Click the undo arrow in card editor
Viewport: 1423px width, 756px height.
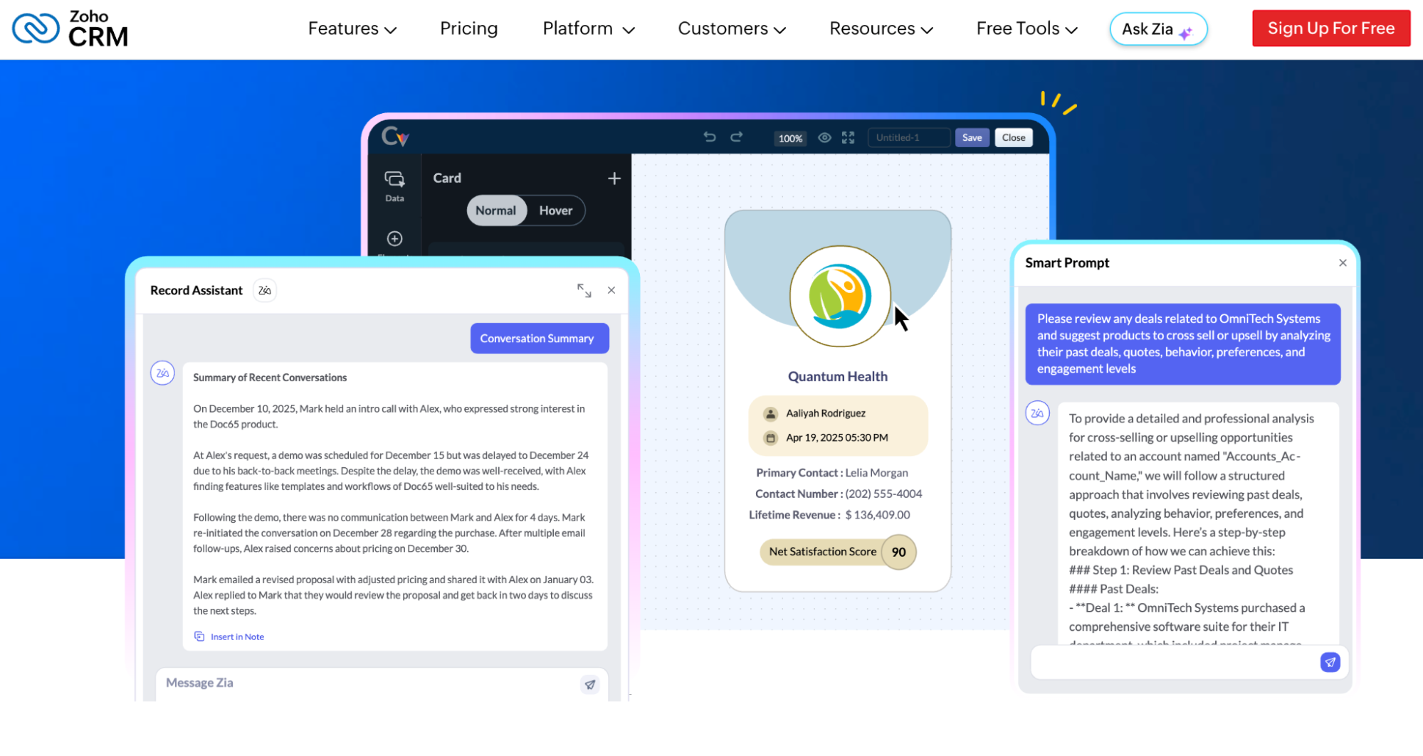(x=709, y=137)
